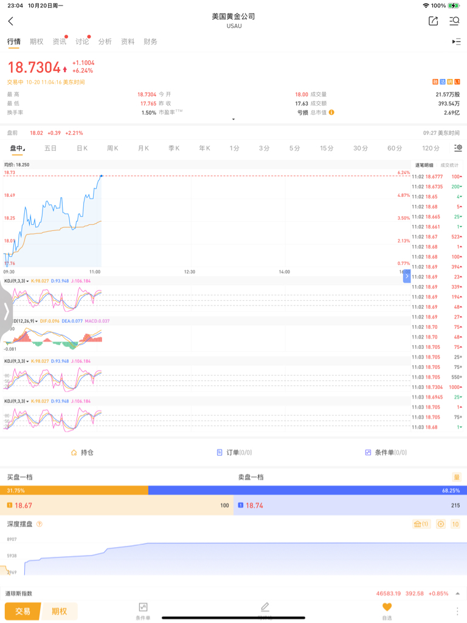Open the 盘中 chart mode dropdown

point(17,148)
